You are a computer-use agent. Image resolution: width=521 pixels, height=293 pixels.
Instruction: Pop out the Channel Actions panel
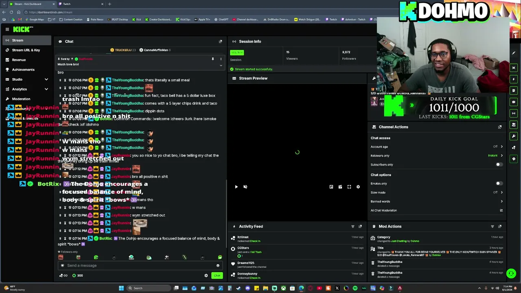[x=500, y=127]
